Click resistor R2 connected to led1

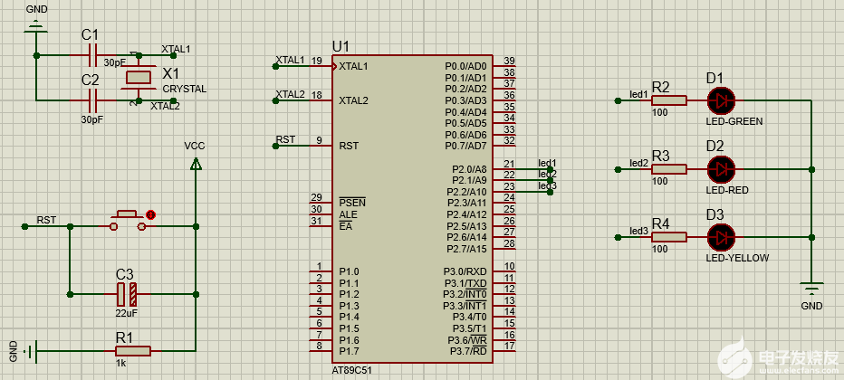669,100
